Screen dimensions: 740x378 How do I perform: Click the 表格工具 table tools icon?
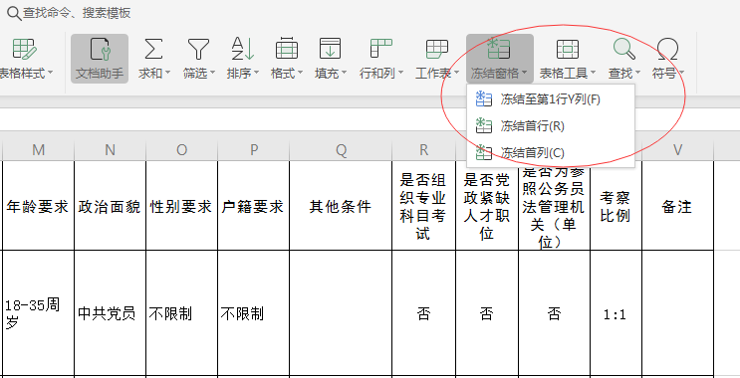click(x=568, y=49)
